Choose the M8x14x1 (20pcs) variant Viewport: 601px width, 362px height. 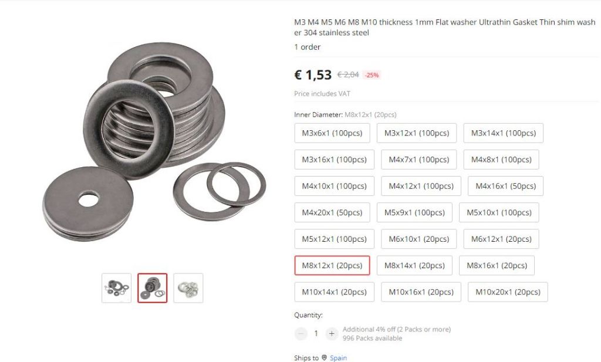point(414,265)
